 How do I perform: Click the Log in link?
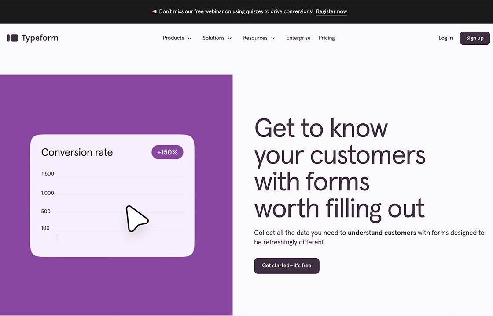pos(445,38)
